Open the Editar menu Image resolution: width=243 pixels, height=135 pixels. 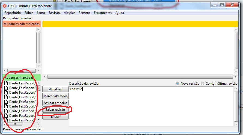(x=29, y=13)
